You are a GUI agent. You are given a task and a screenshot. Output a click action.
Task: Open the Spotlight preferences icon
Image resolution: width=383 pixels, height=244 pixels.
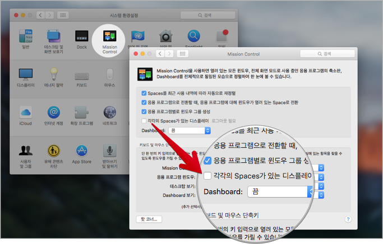(x=193, y=36)
